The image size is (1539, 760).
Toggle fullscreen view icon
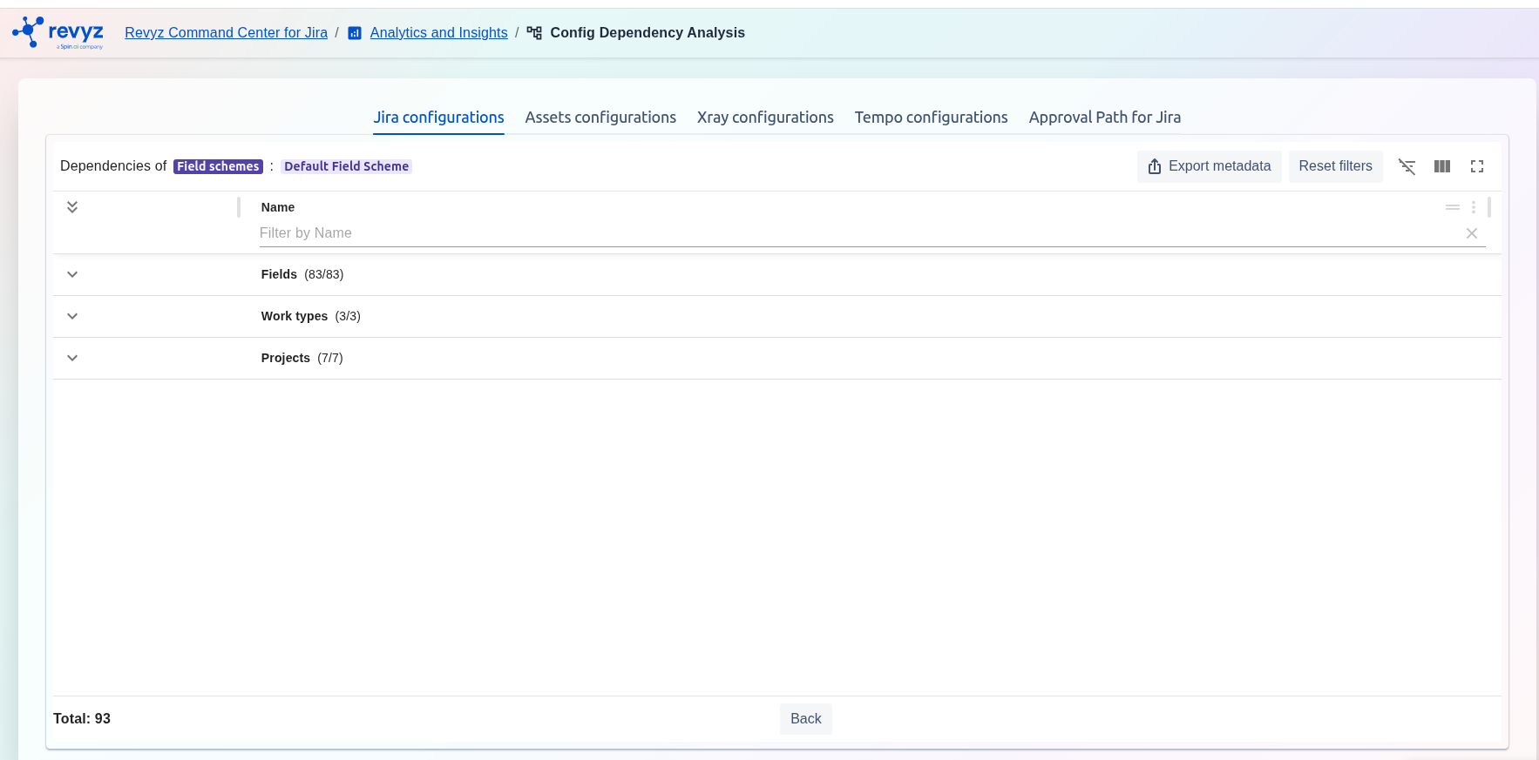(x=1477, y=166)
